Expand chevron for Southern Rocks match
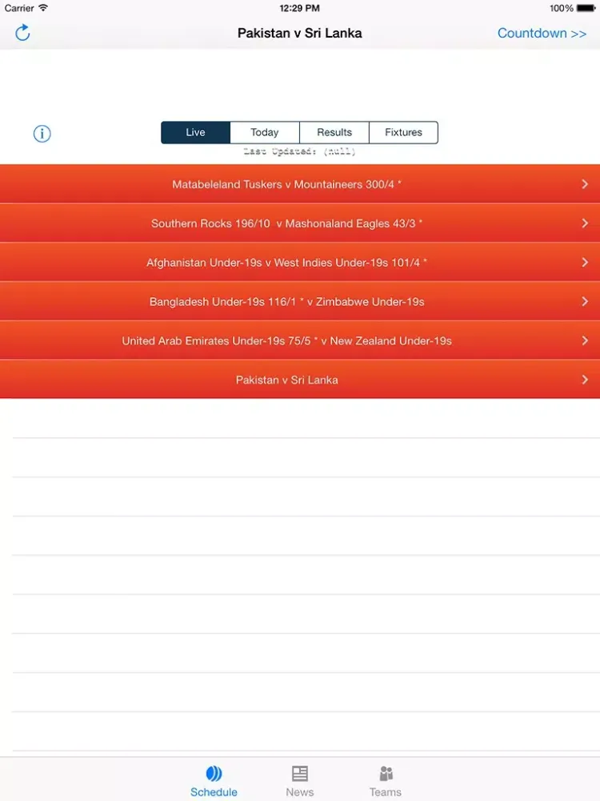Screen dimensions: 600x801 [x=585, y=223]
